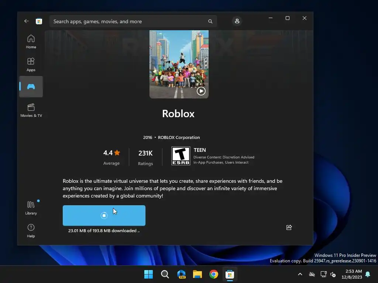Viewport: 378px width, 283px height.
Task: Open the Roblox cover art thumbnail
Action: click(x=179, y=64)
